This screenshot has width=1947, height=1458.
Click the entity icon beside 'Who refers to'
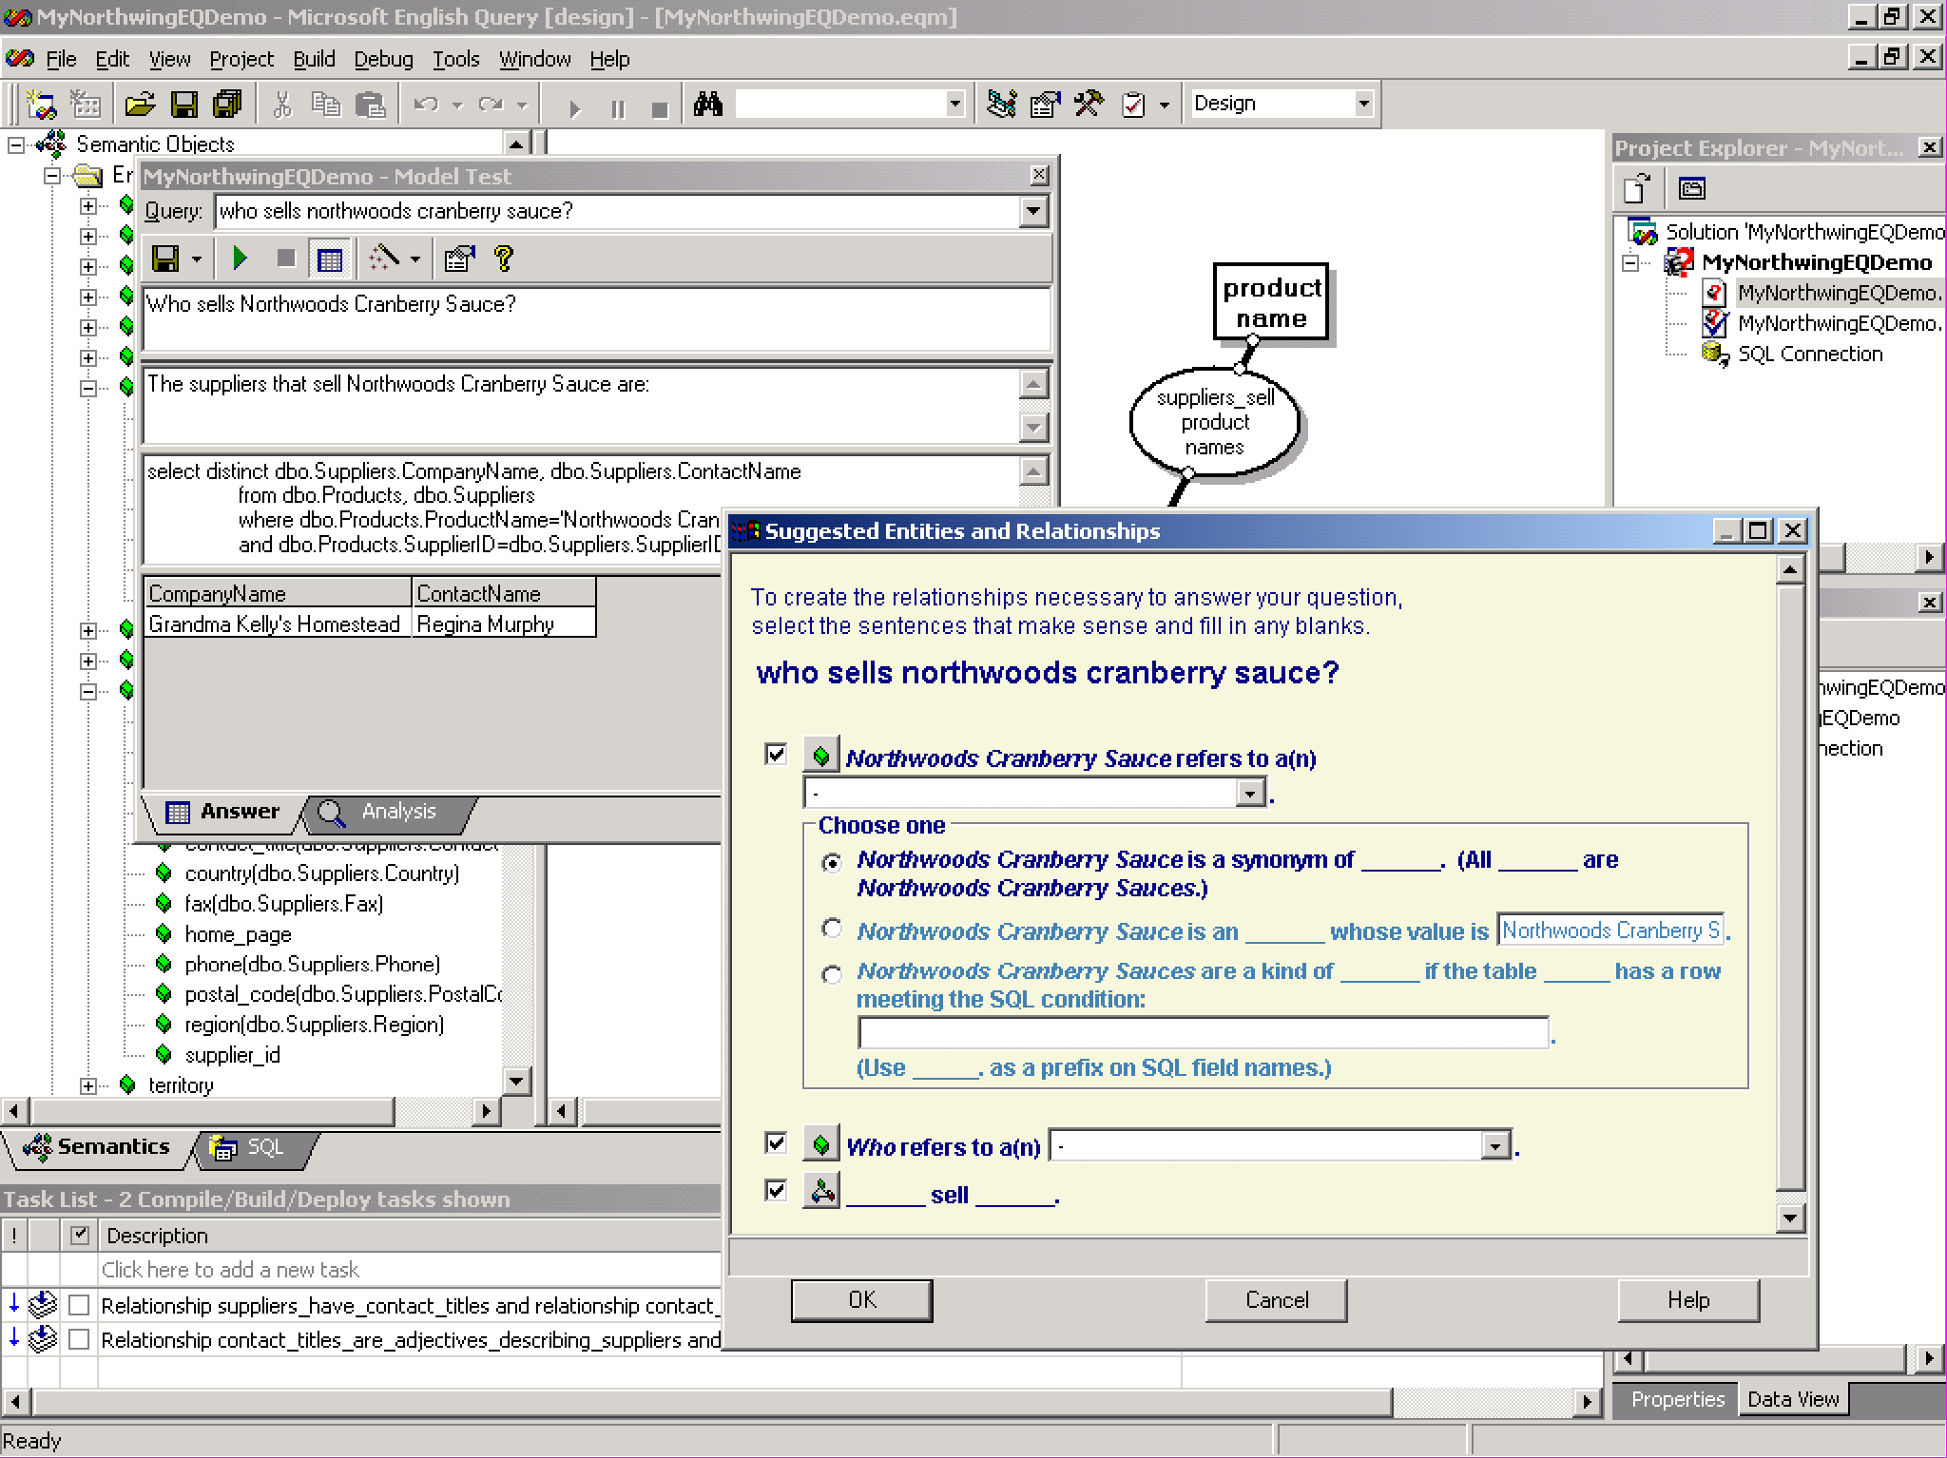[x=821, y=1143]
